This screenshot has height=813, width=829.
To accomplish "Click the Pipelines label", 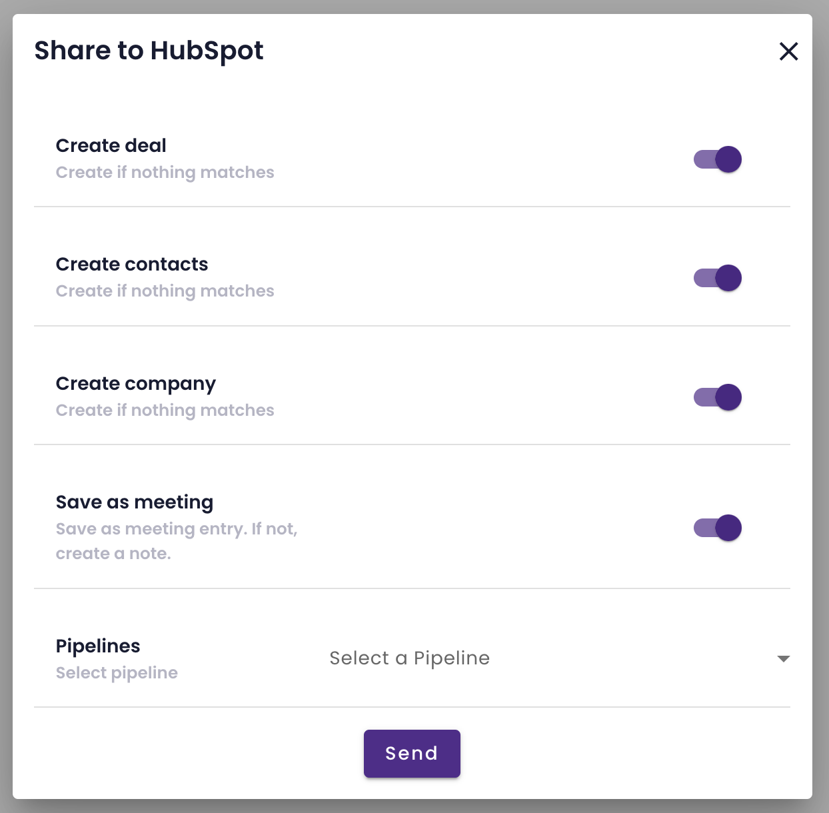I will pyautogui.click(x=98, y=646).
